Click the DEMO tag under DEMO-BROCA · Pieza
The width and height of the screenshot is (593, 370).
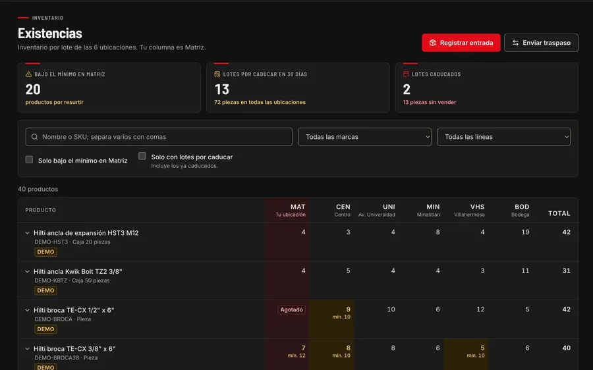coord(45,329)
